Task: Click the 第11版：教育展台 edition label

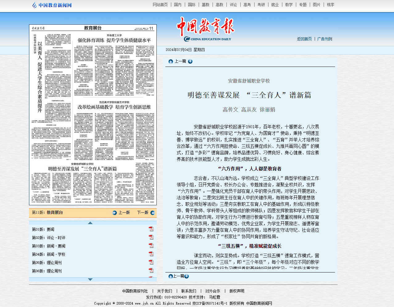Action: tap(48, 212)
